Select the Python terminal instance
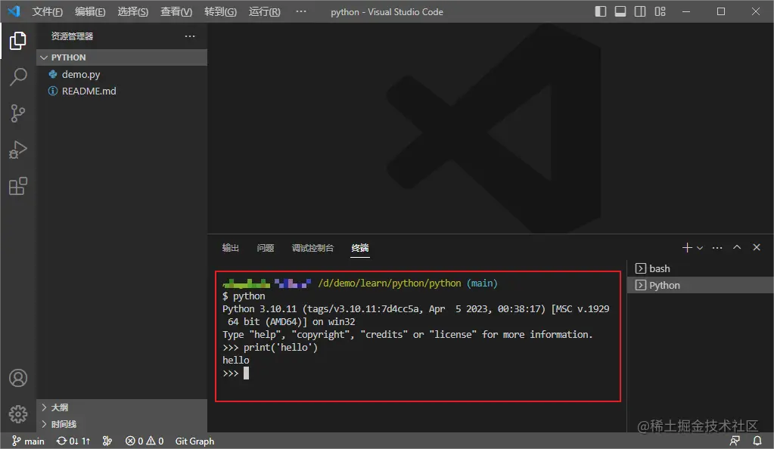 point(701,285)
